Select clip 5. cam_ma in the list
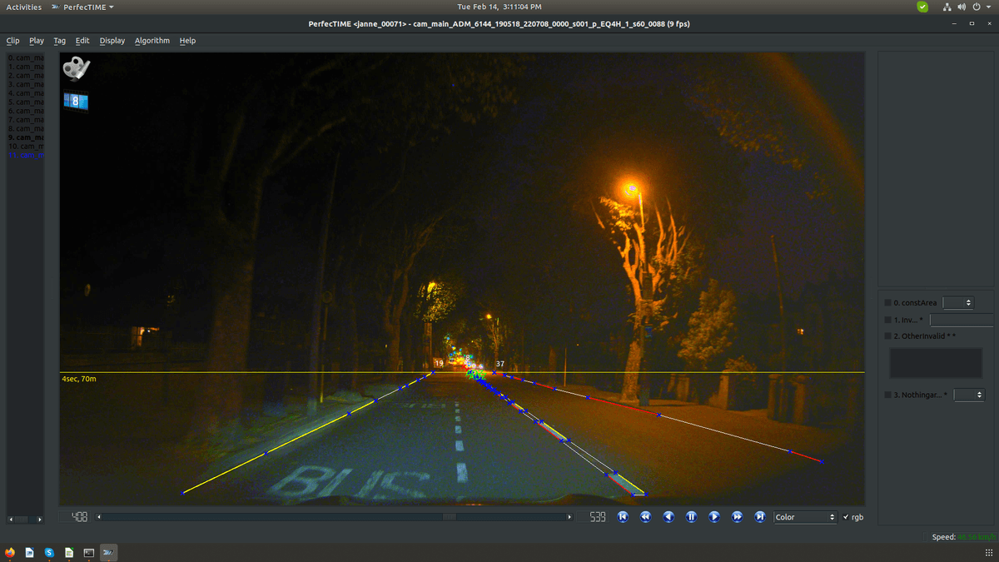The image size is (999, 562). (x=25, y=102)
